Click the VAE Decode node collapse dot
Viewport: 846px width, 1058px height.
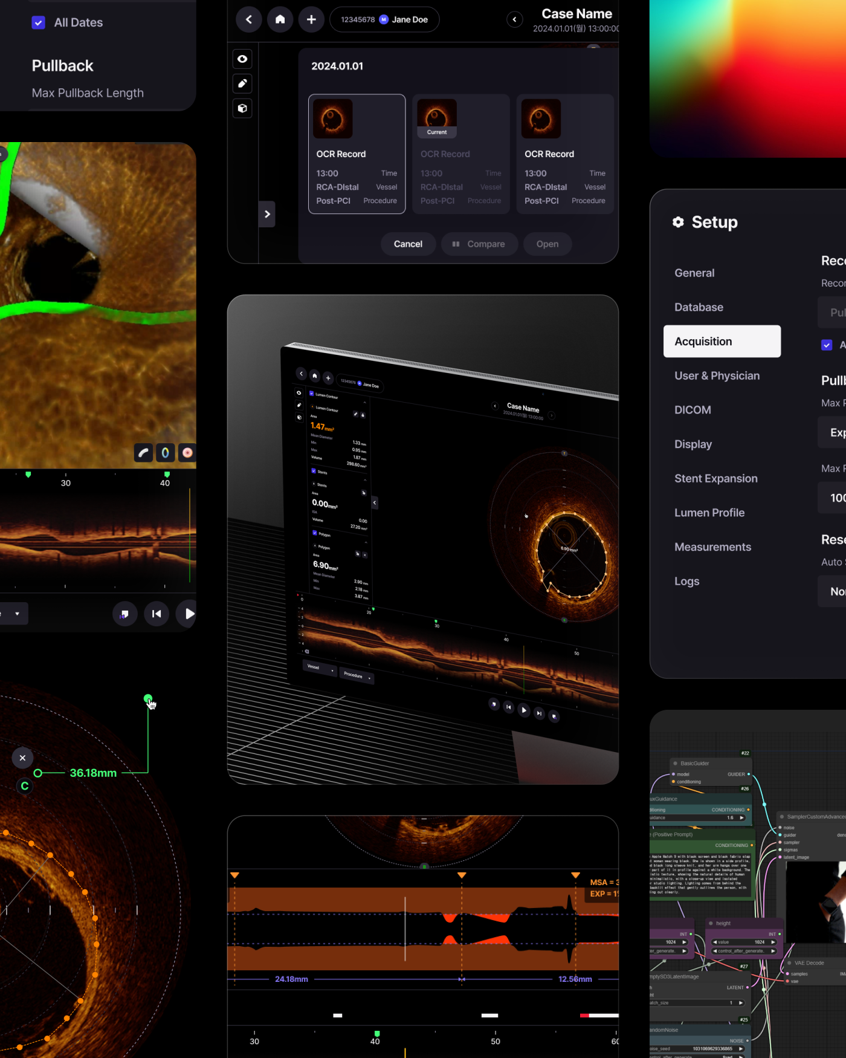click(x=789, y=963)
